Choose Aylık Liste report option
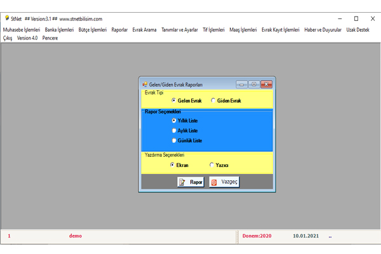The image size is (381, 254). click(174, 130)
